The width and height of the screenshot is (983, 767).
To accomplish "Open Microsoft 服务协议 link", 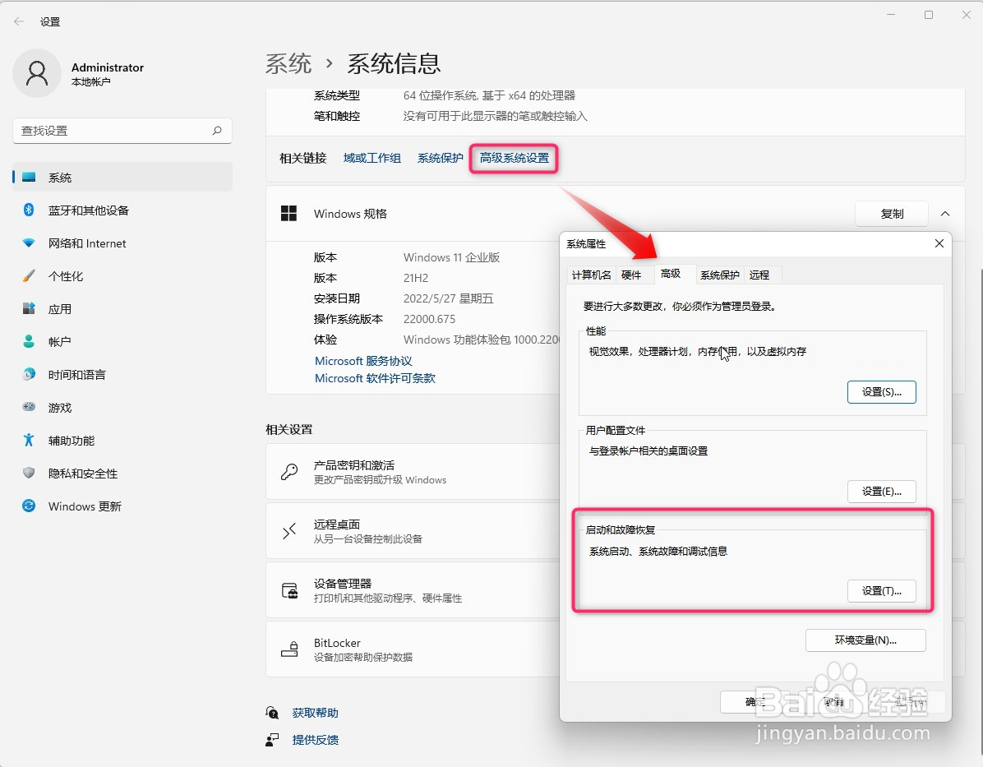I will point(363,361).
